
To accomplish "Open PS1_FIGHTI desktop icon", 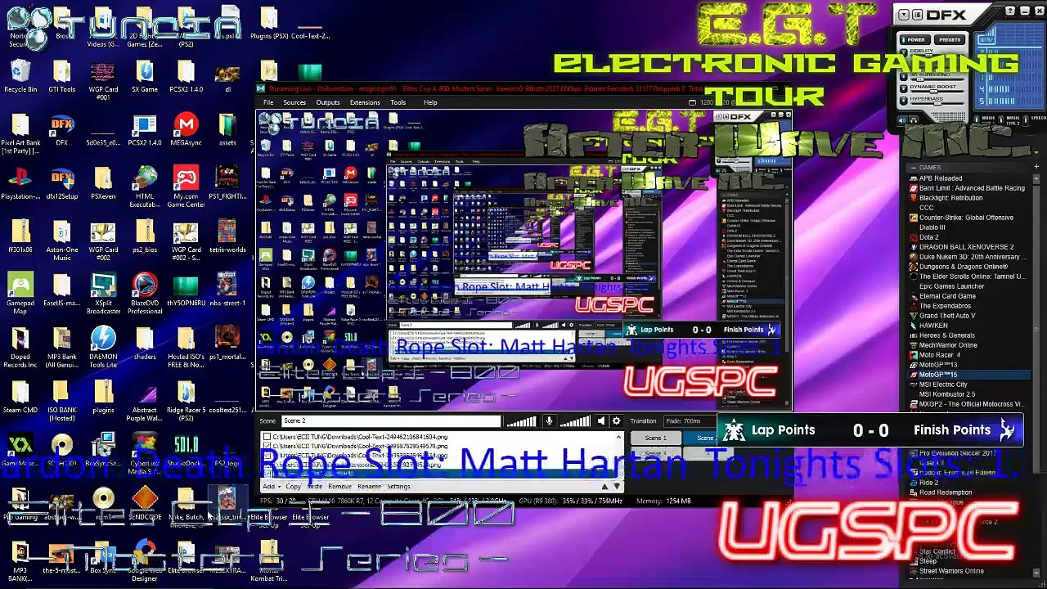I will pyautogui.click(x=227, y=183).
